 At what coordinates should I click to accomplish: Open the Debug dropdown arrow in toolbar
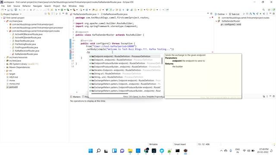(x=59, y=10)
